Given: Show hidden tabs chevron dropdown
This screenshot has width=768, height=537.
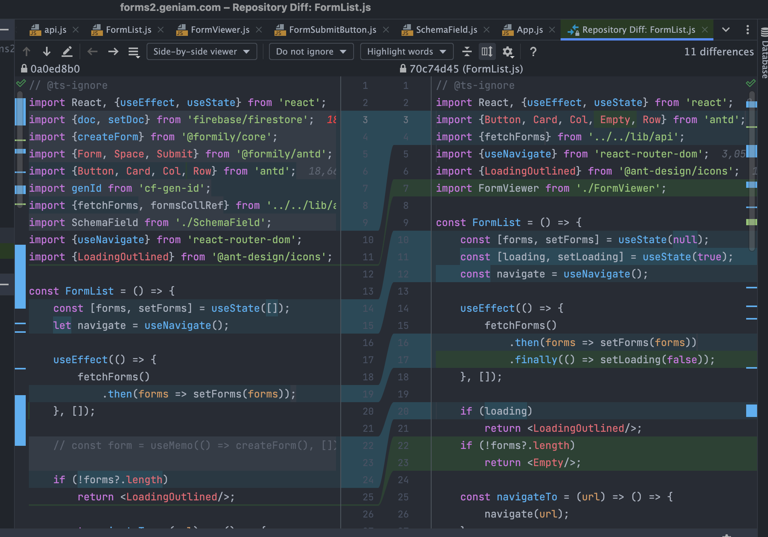Looking at the screenshot, I should [726, 30].
